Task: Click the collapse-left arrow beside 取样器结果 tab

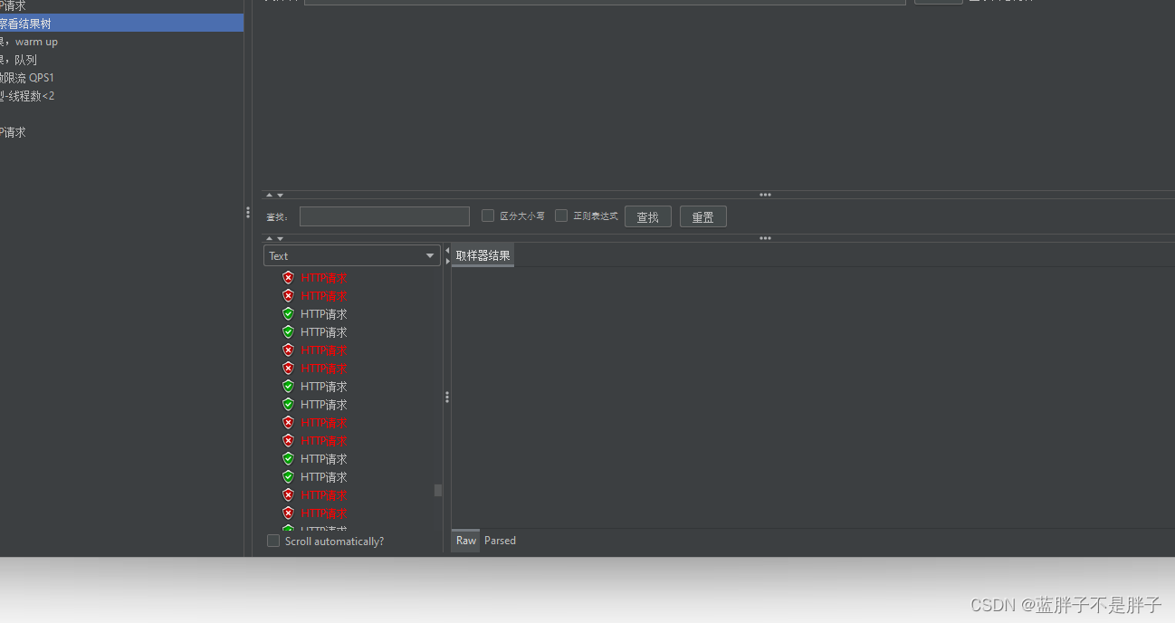Action: [x=447, y=250]
